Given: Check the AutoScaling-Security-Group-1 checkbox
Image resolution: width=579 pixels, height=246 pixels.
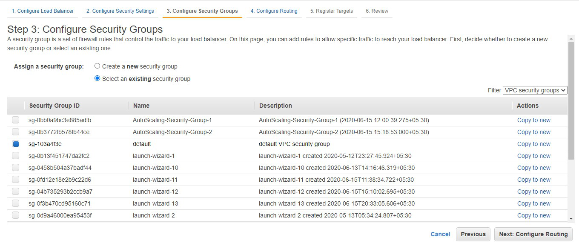Looking at the screenshot, I should [16, 120].
